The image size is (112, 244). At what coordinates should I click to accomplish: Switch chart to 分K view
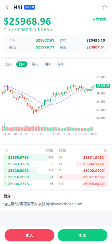tap(9, 64)
